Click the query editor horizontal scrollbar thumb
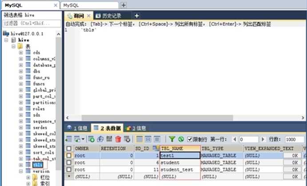307x186 pixels. click(x=157, y=118)
